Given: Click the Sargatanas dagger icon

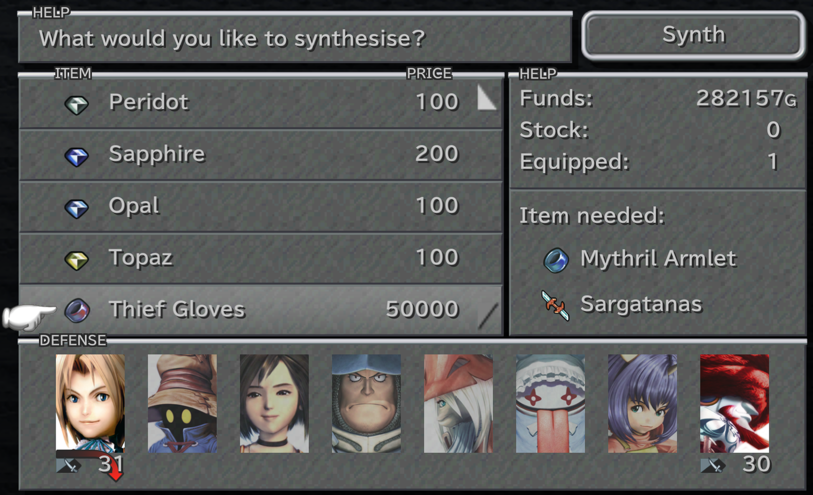Looking at the screenshot, I should [x=555, y=305].
